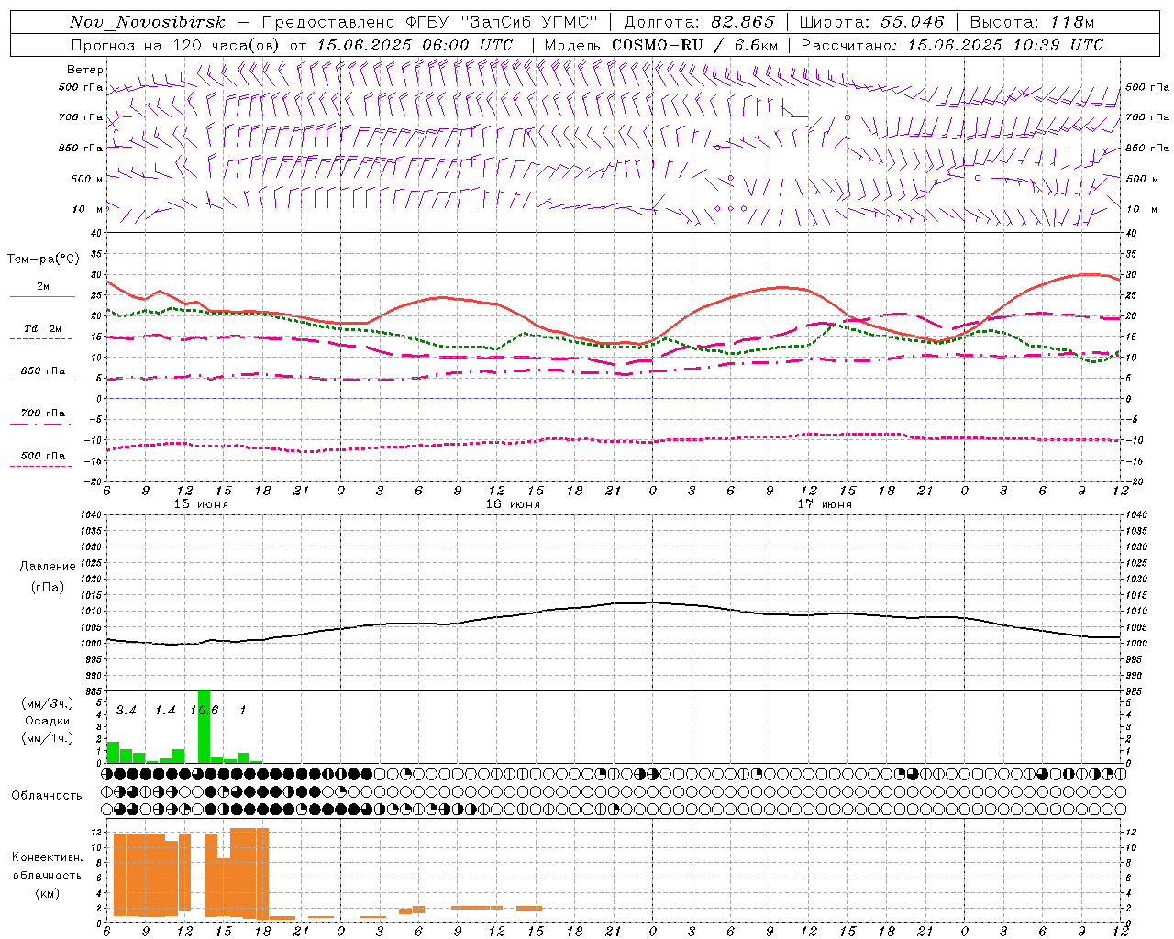
Task: Click the 1.4 precipitation total value
Action: point(165,710)
